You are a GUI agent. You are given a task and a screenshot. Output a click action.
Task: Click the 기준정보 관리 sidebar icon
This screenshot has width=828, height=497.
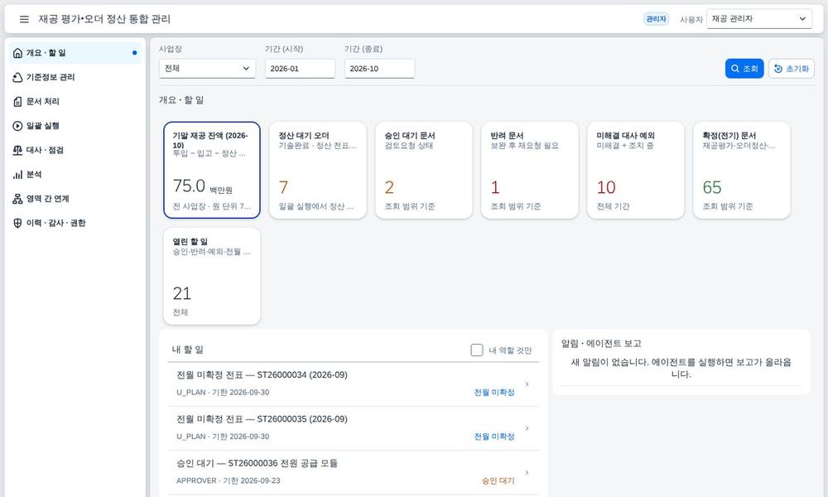pos(17,77)
